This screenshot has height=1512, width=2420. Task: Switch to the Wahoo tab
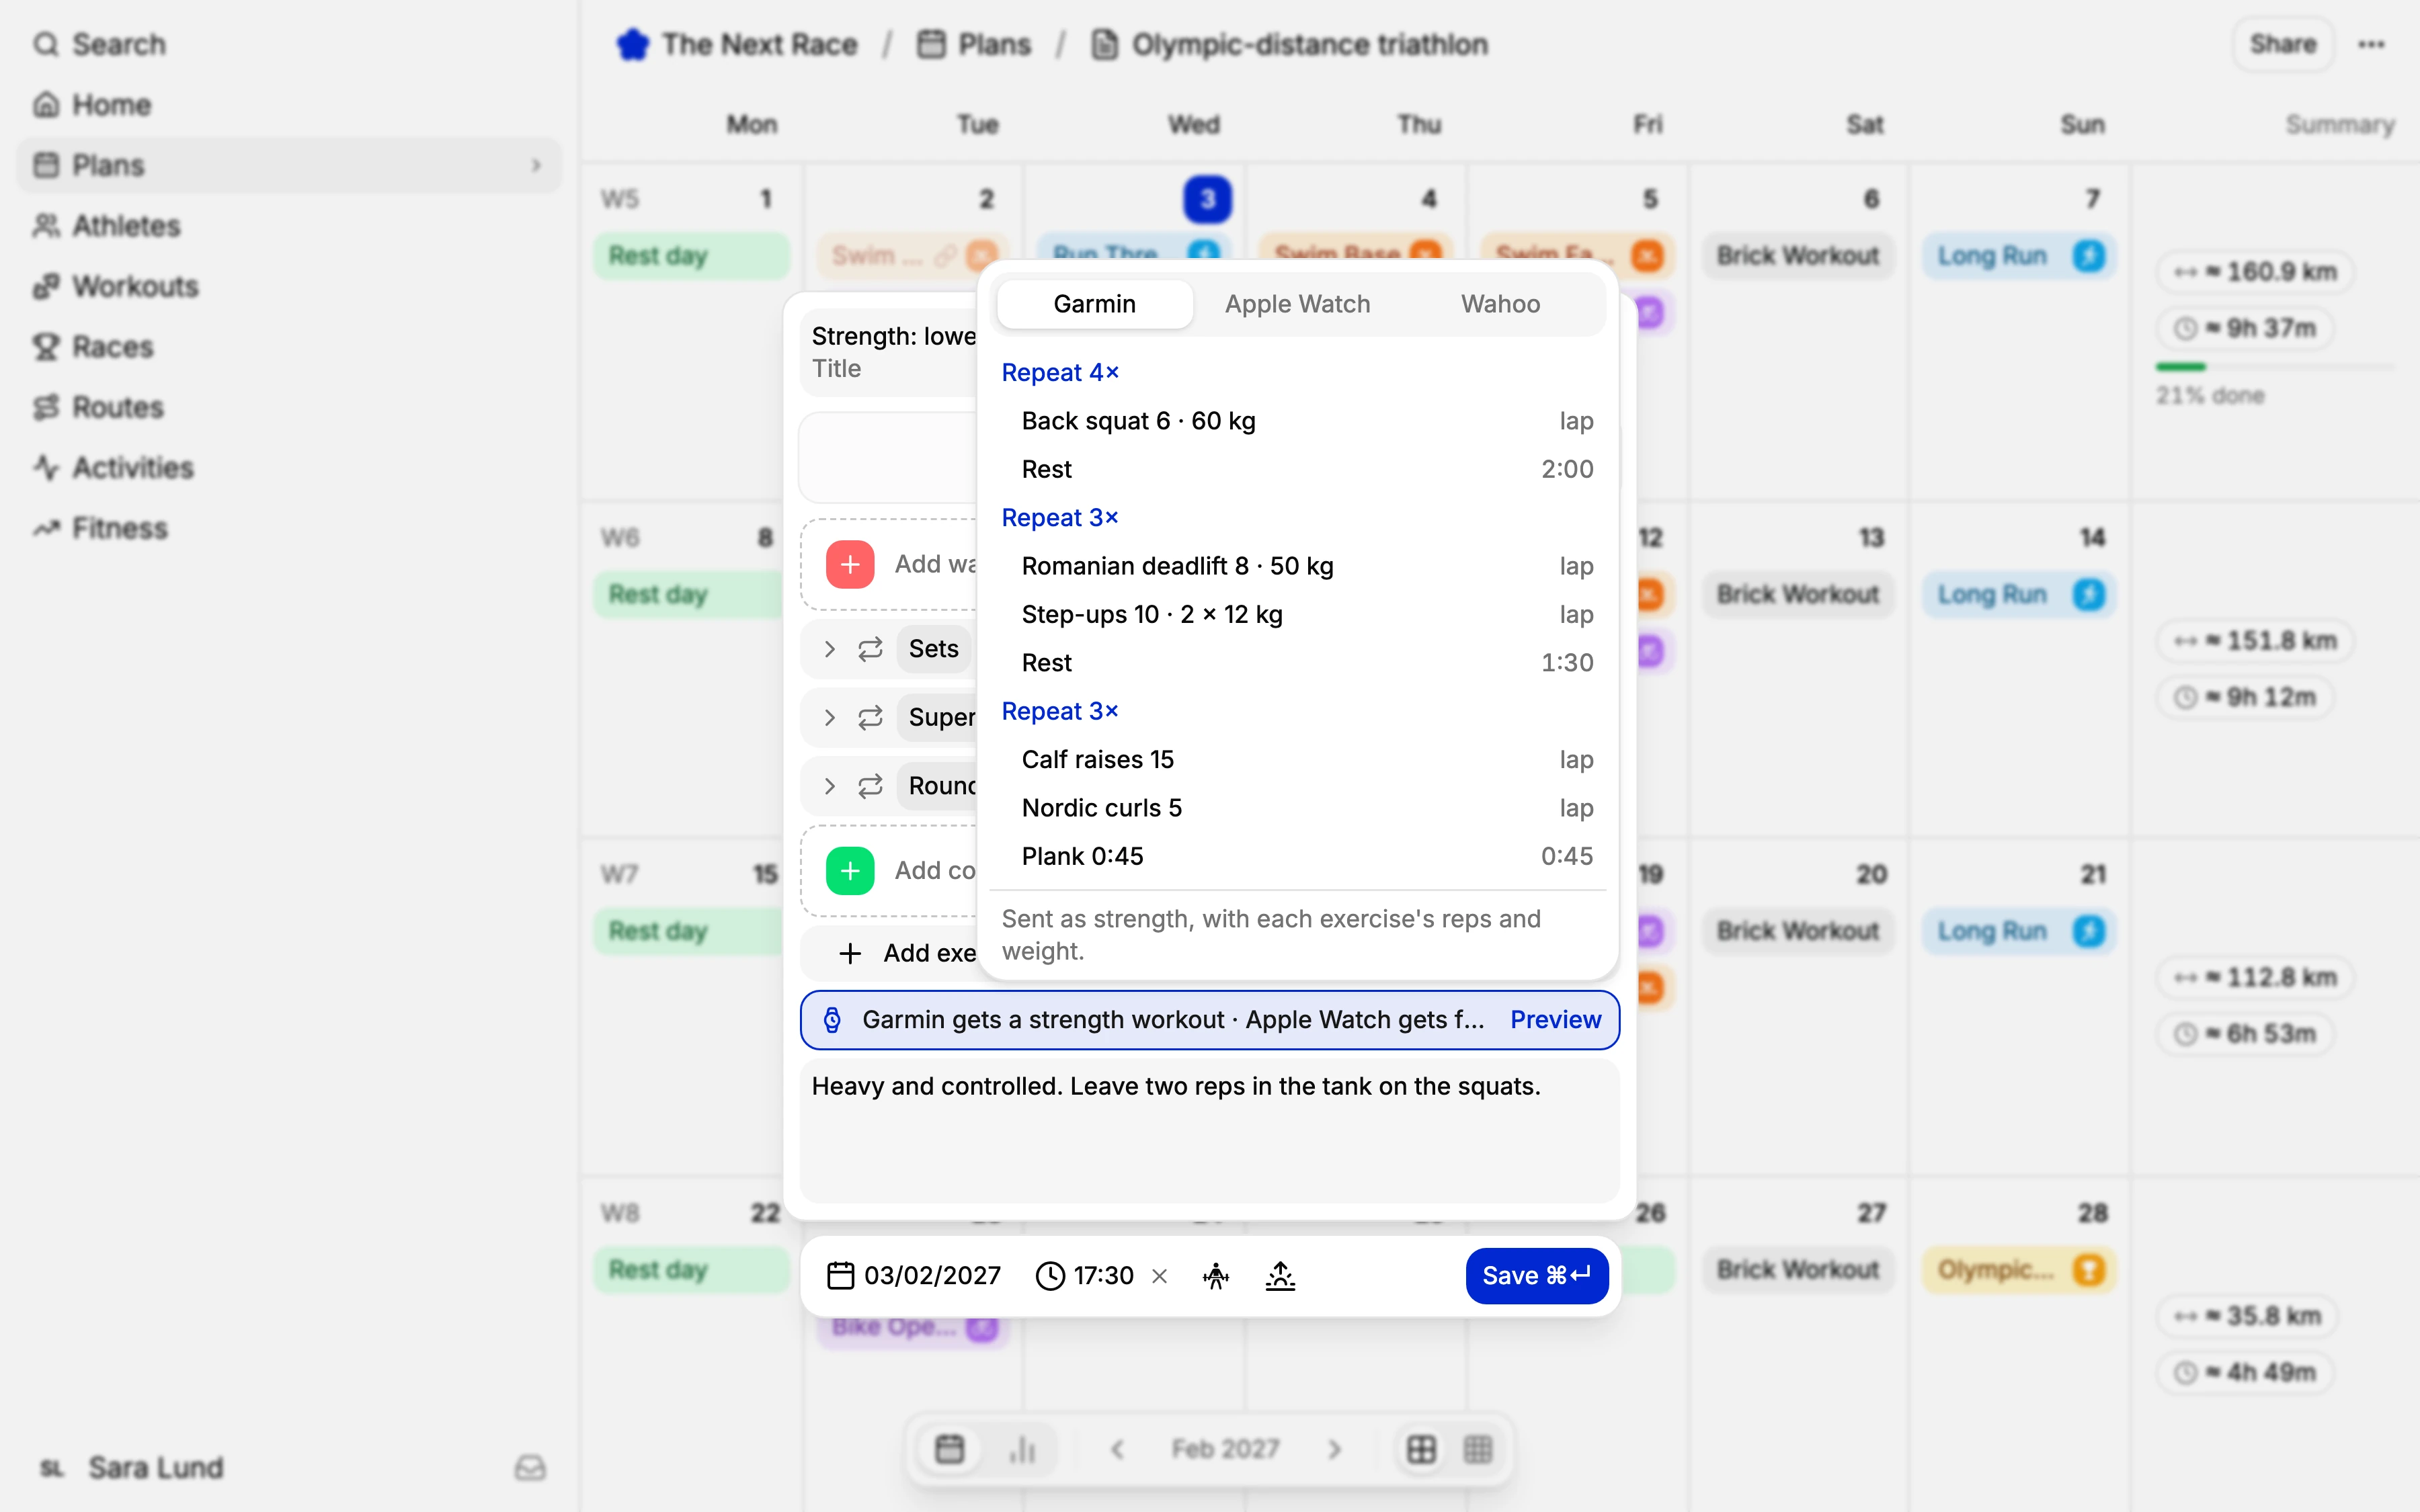pos(1500,304)
